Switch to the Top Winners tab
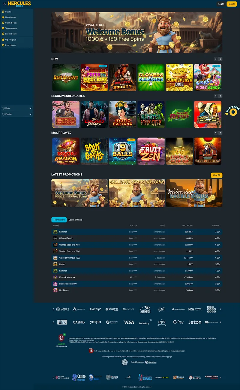This screenshot has height=390, width=240. point(59,220)
